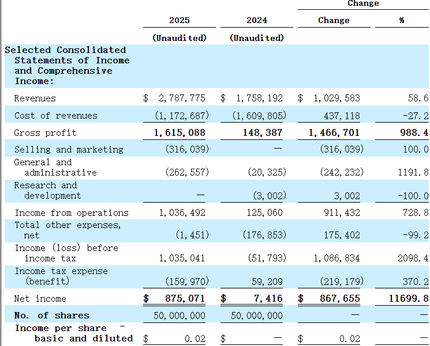Click the Gross profit row label
Image resolution: width=430 pixels, height=346 pixels.
click(45, 133)
